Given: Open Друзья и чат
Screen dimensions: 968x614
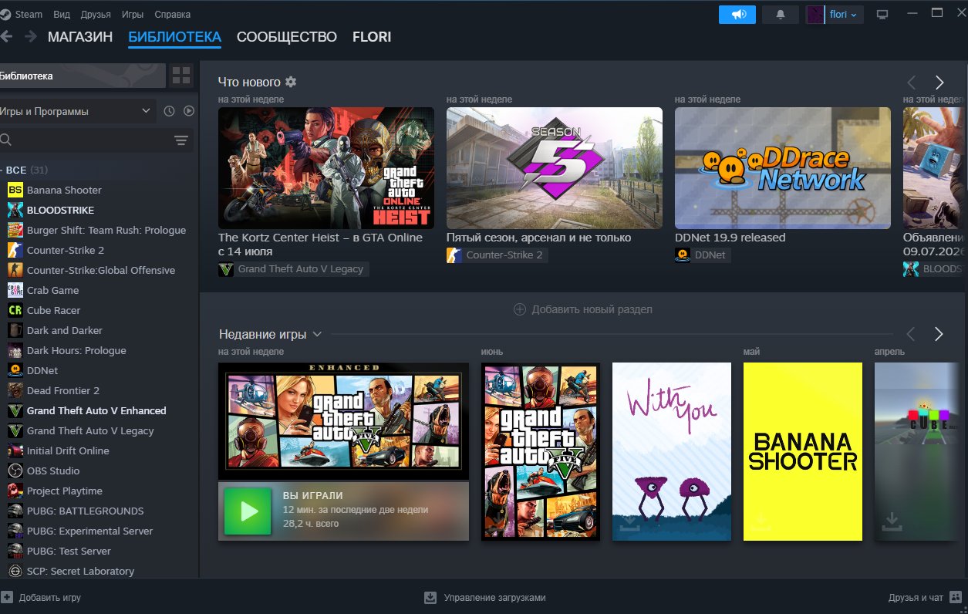Looking at the screenshot, I should pos(925,597).
